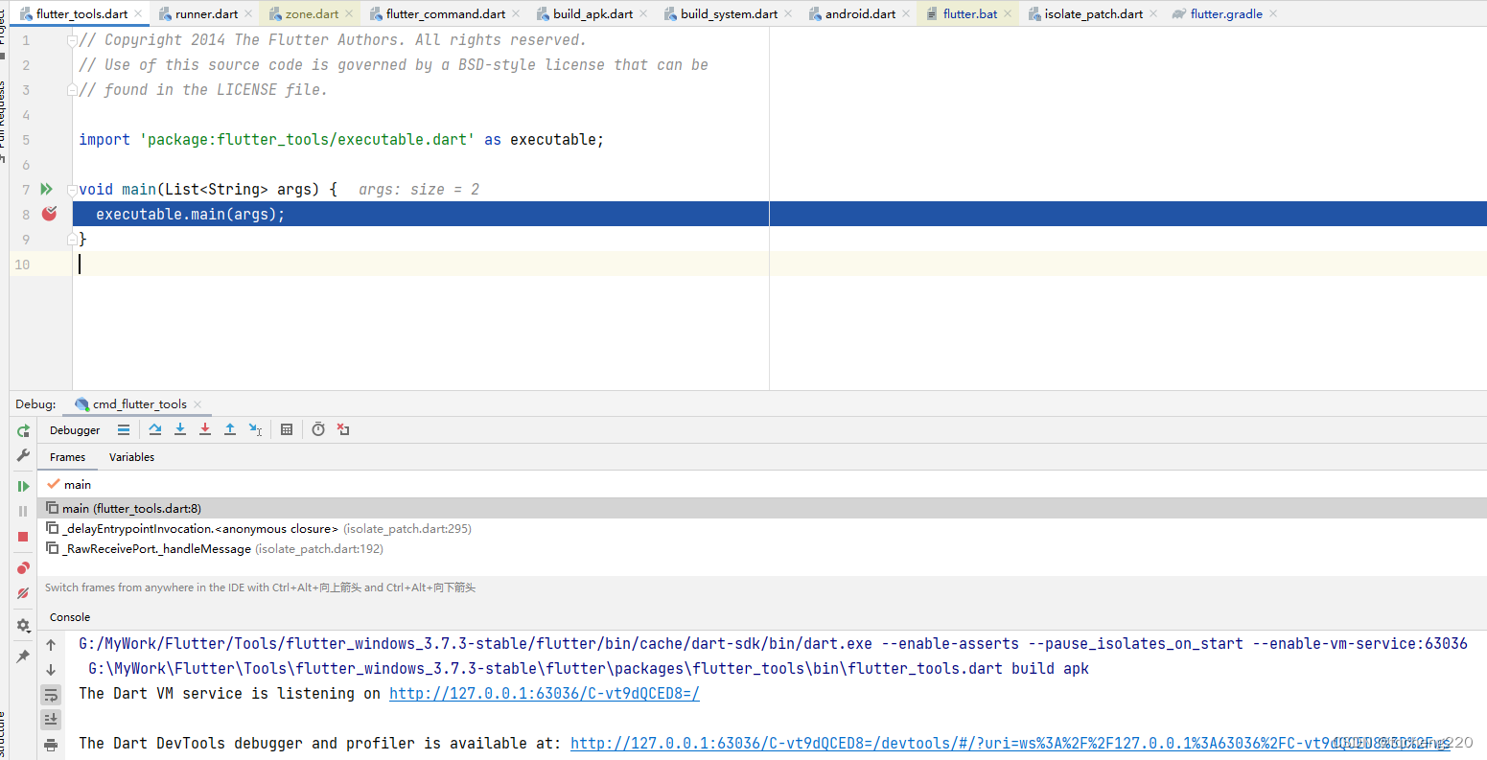Image resolution: width=1487 pixels, height=760 pixels.
Task: Close the runner.dart tab
Action: [249, 13]
